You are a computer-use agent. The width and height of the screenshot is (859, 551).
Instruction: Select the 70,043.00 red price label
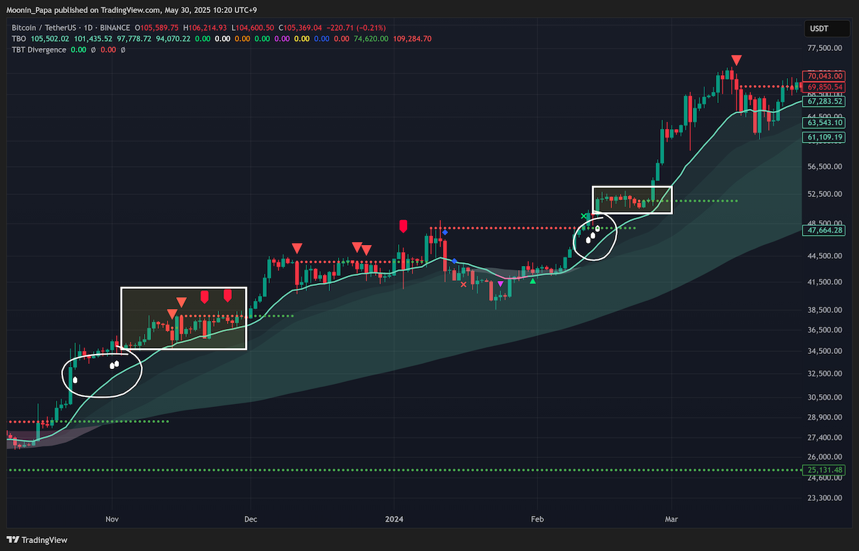[824, 75]
